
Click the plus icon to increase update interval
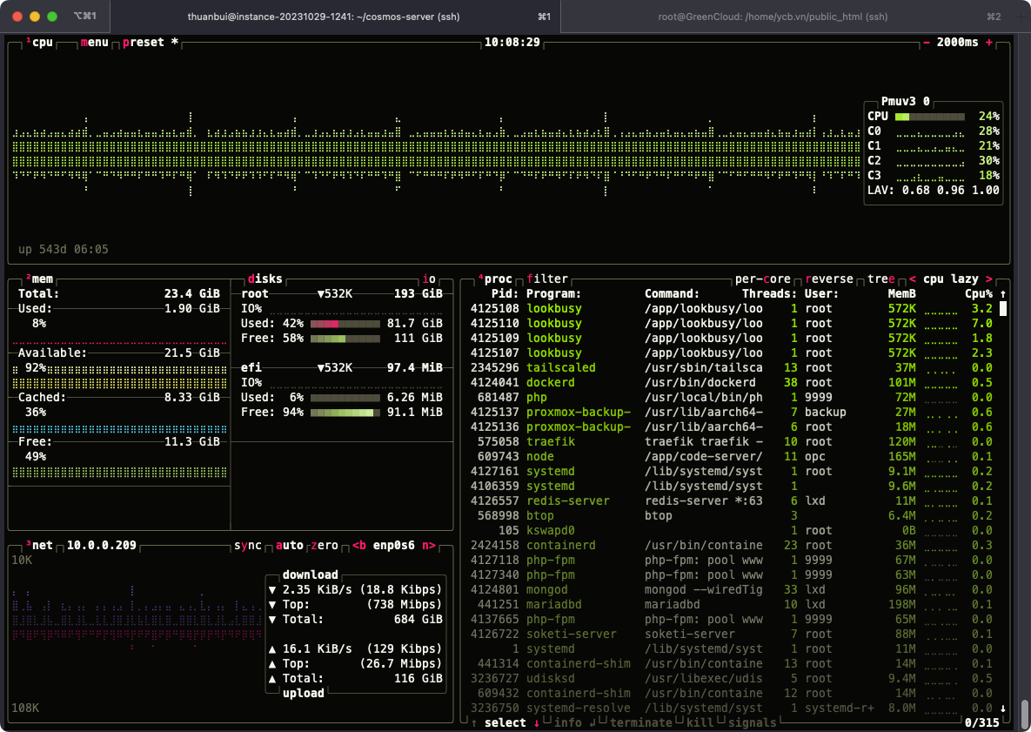988,43
